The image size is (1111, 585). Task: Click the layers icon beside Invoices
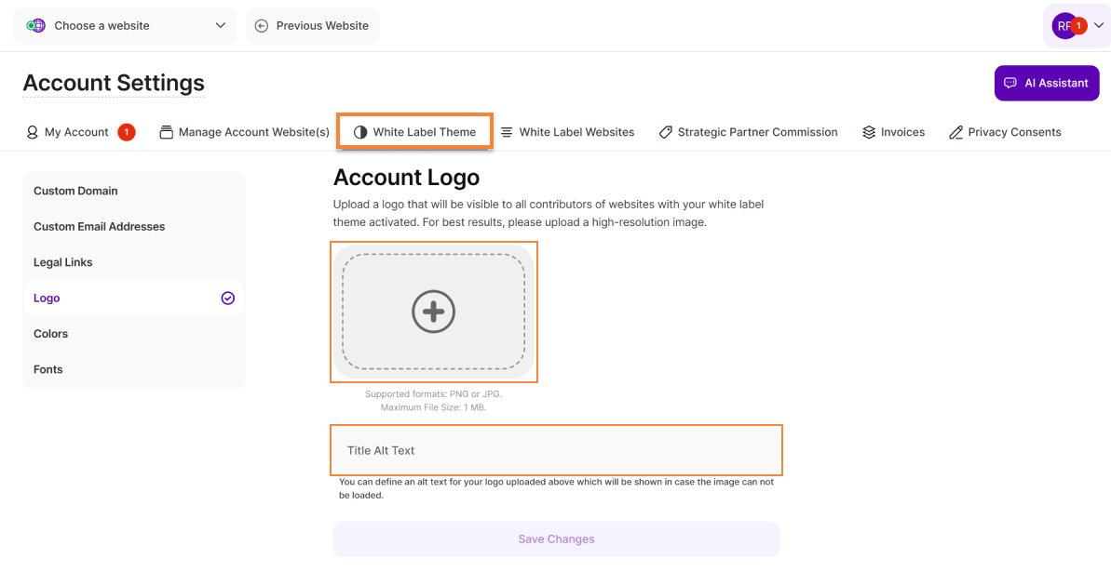(x=869, y=132)
